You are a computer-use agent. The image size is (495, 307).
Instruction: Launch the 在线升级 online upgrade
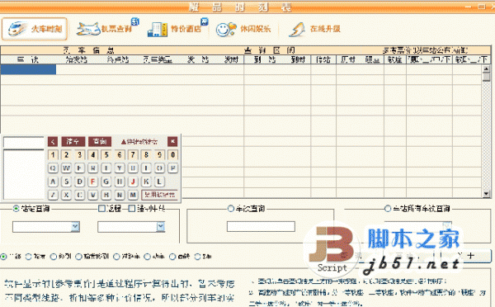[x=314, y=29]
